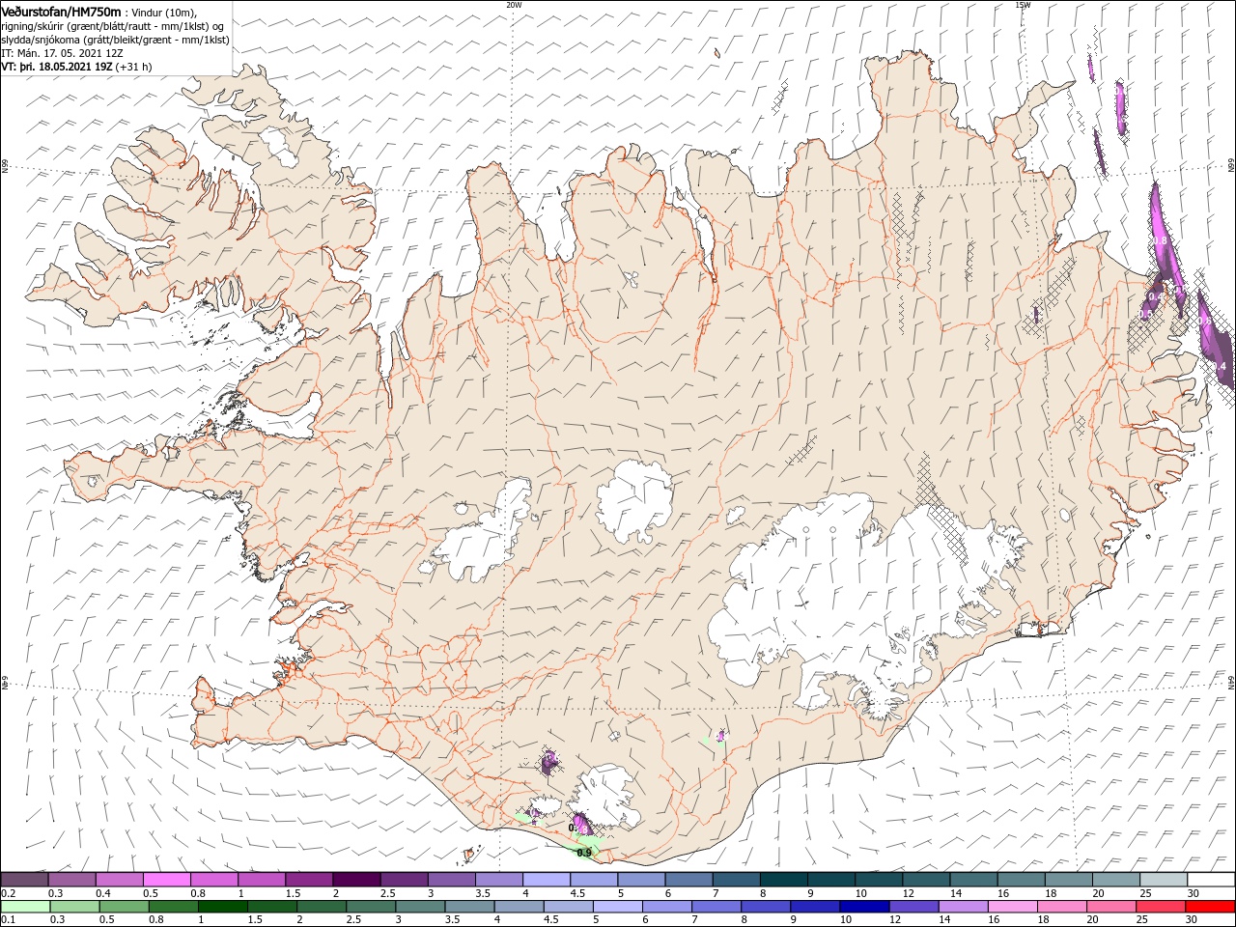This screenshot has height=927, width=1236.
Task: Select the darkest purple 2 snow legend swatch
Action: click(x=356, y=880)
